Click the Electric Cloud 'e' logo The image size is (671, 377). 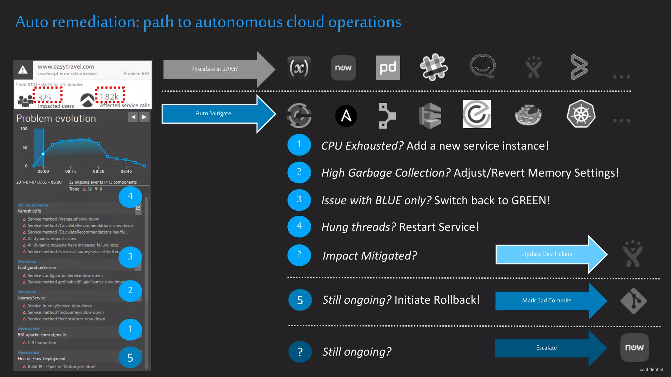pyautogui.click(x=476, y=114)
